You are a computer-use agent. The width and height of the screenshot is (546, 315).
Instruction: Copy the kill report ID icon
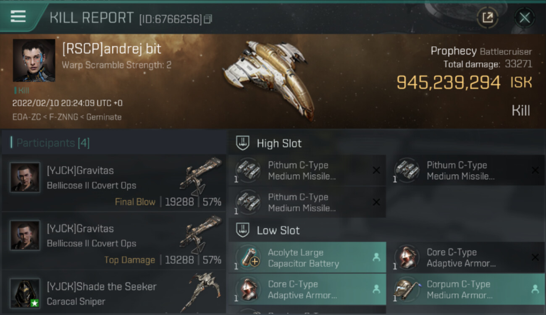point(208,19)
